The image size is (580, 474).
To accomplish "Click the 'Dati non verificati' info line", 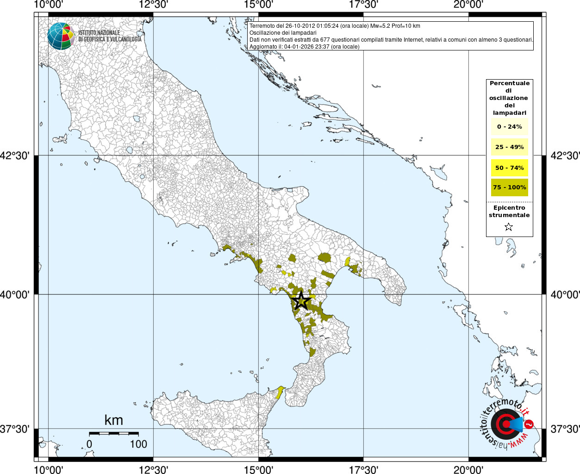I will tap(391, 40).
